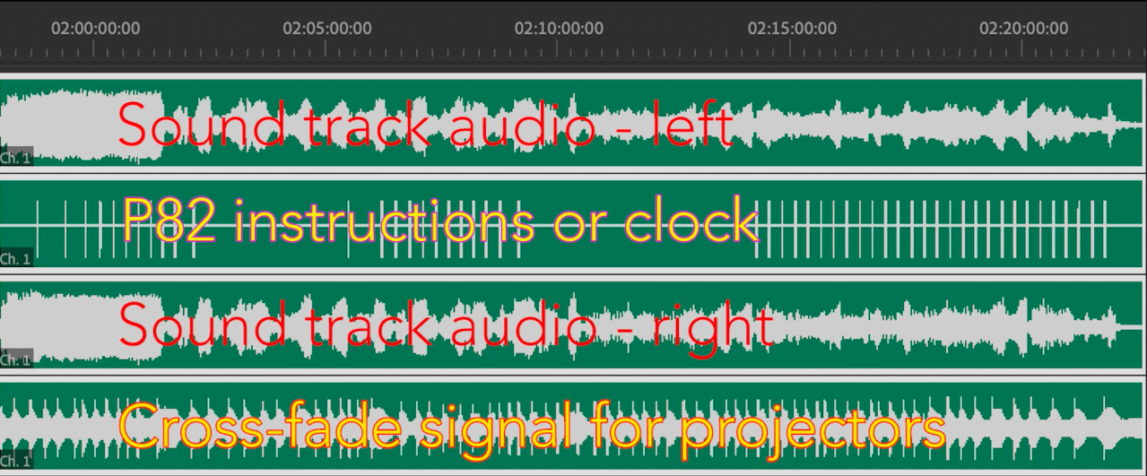The width and height of the screenshot is (1147, 476).
Task: Click the Ch. 1 label on the cross-fade track
Action: pos(16,462)
